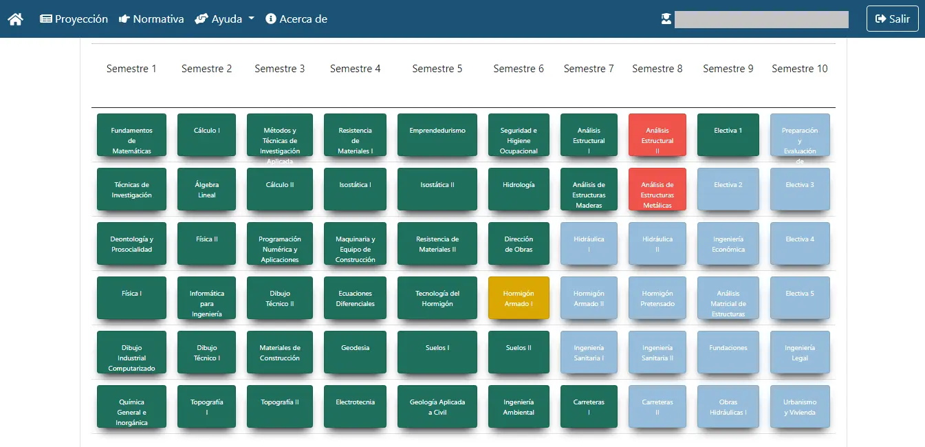Image resolution: width=925 pixels, height=447 pixels.
Task: Click the student profile icon
Action: tap(666, 19)
